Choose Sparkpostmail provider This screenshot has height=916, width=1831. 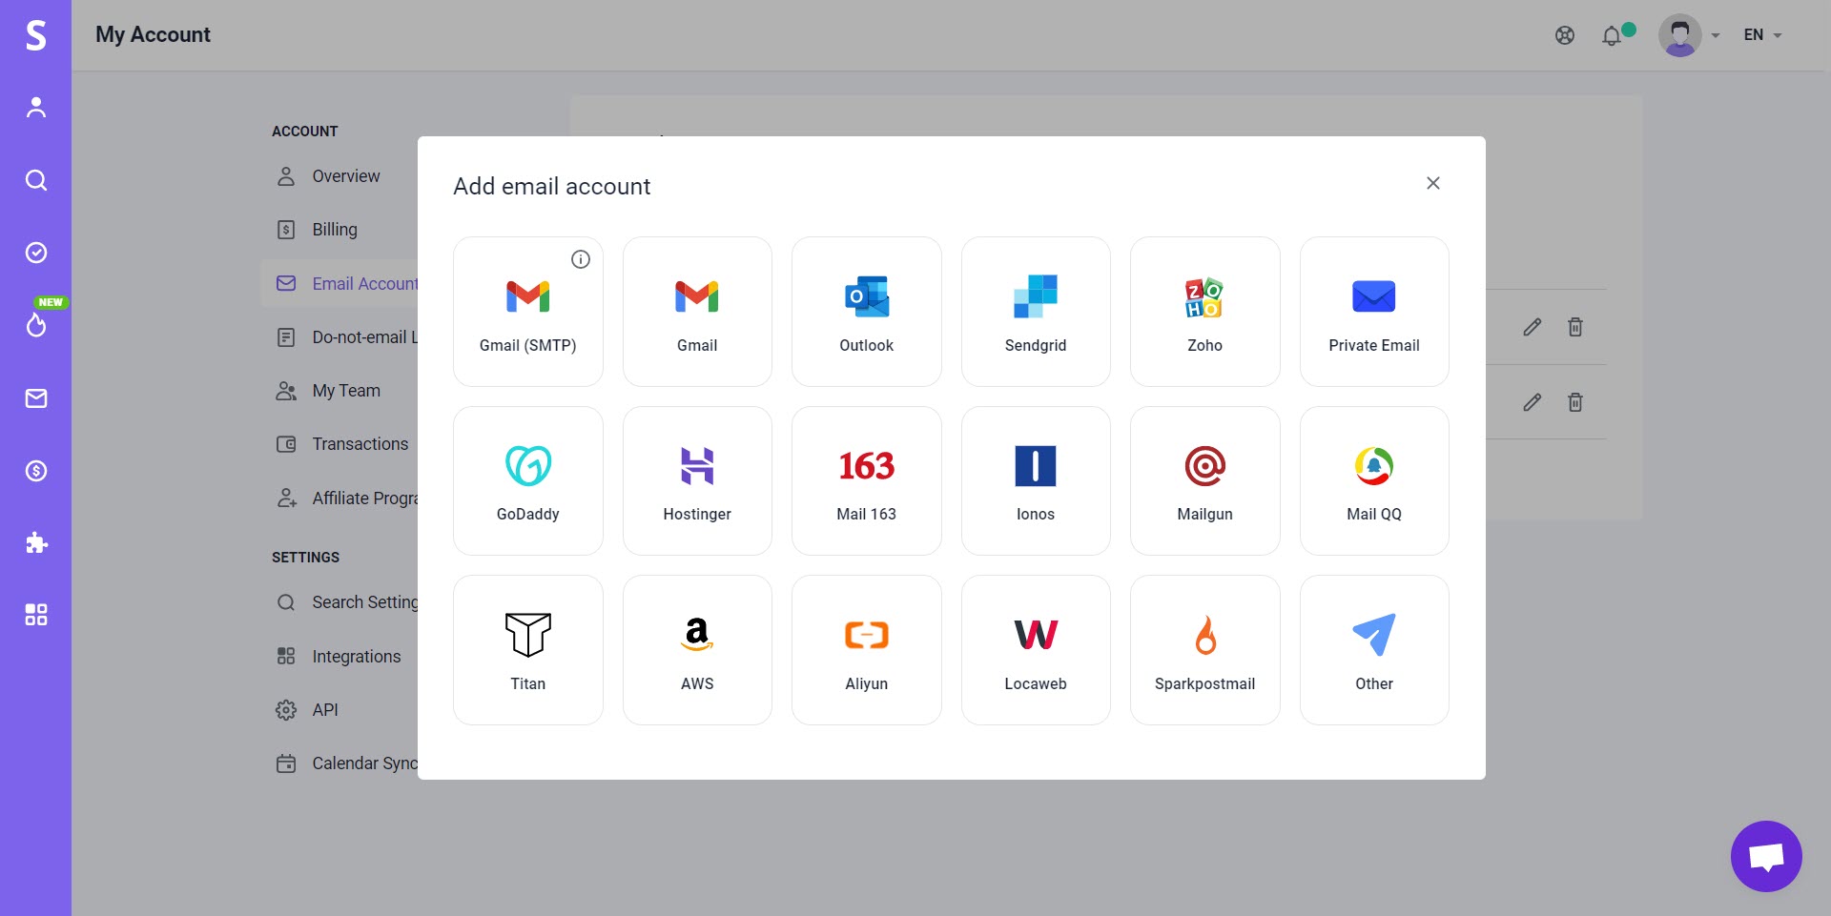pyautogui.click(x=1205, y=650)
